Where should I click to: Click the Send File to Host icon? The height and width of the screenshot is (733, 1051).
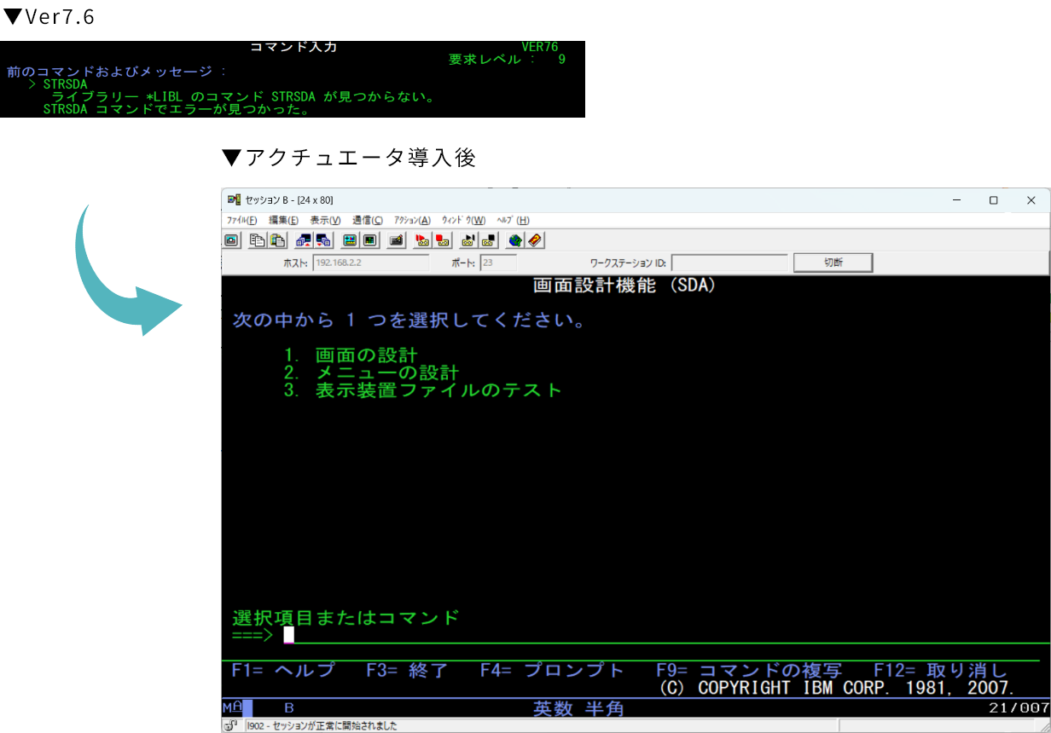pyautogui.click(x=303, y=240)
